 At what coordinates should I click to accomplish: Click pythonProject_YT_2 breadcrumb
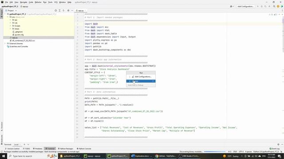click(x=10, y=6)
